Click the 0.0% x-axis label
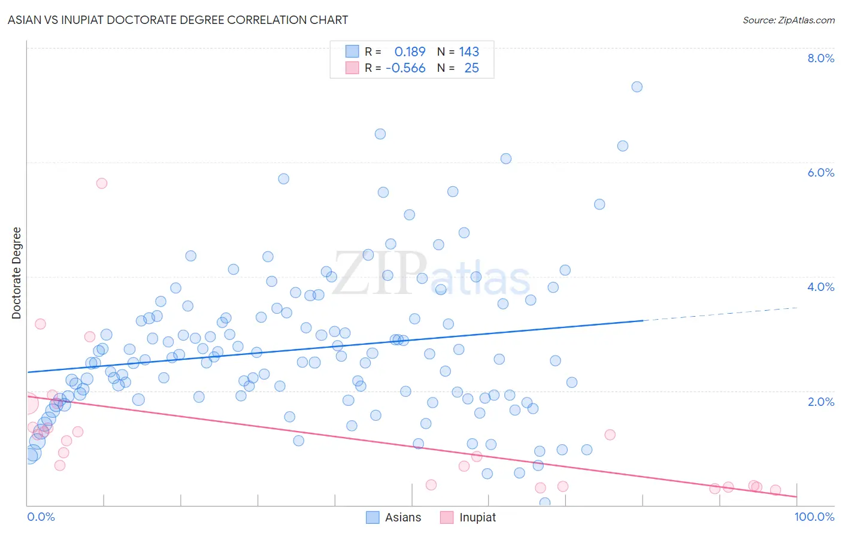The width and height of the screenshot is (842, 534). 41,517
